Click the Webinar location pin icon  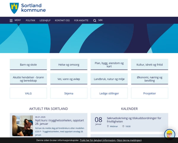point(108,126)
